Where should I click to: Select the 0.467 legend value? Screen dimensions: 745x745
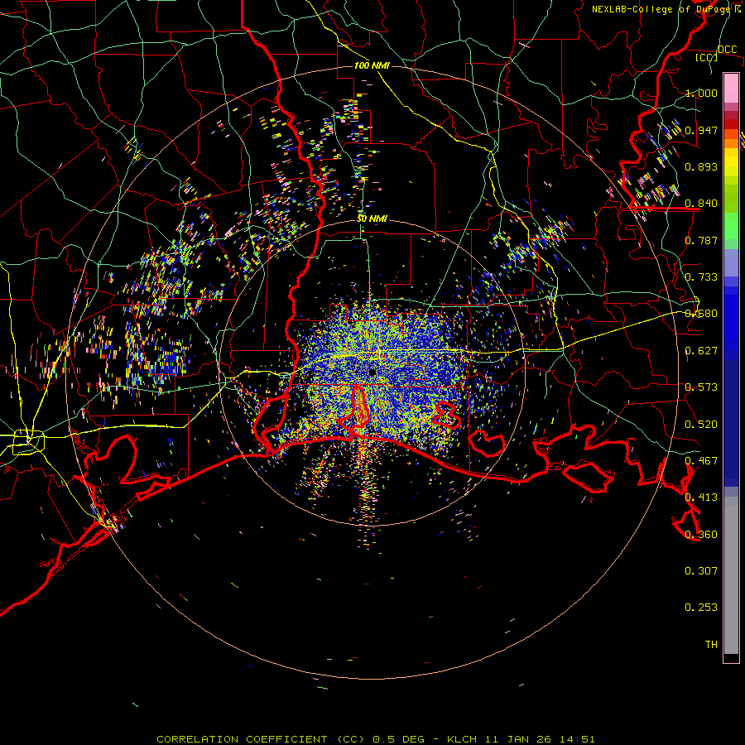(701, 461)
